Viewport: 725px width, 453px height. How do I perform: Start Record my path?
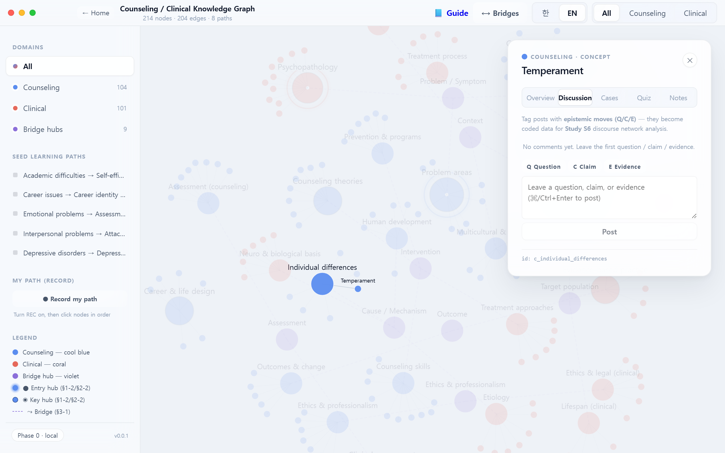coord(70,299)
